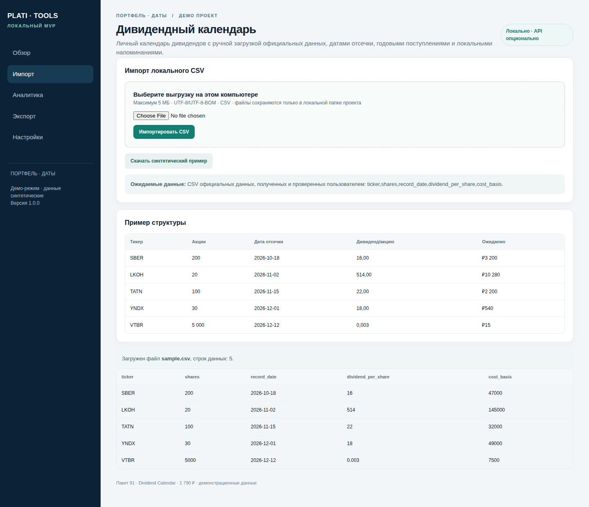Select the 47000 cost basis cell
Image resolution: width=589 pixels, height=507 pixels.
tap(495, 393)
